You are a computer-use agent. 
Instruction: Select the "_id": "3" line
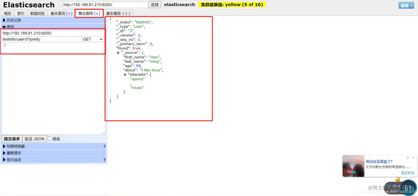click(x=125, y=31)
